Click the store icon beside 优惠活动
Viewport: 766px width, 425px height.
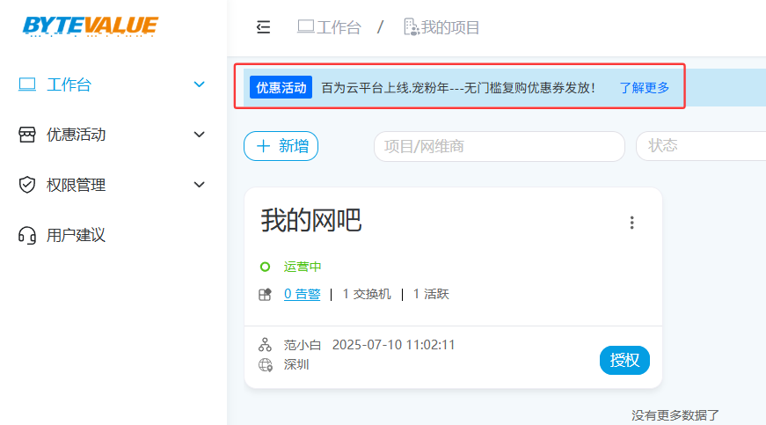point(27,135)
